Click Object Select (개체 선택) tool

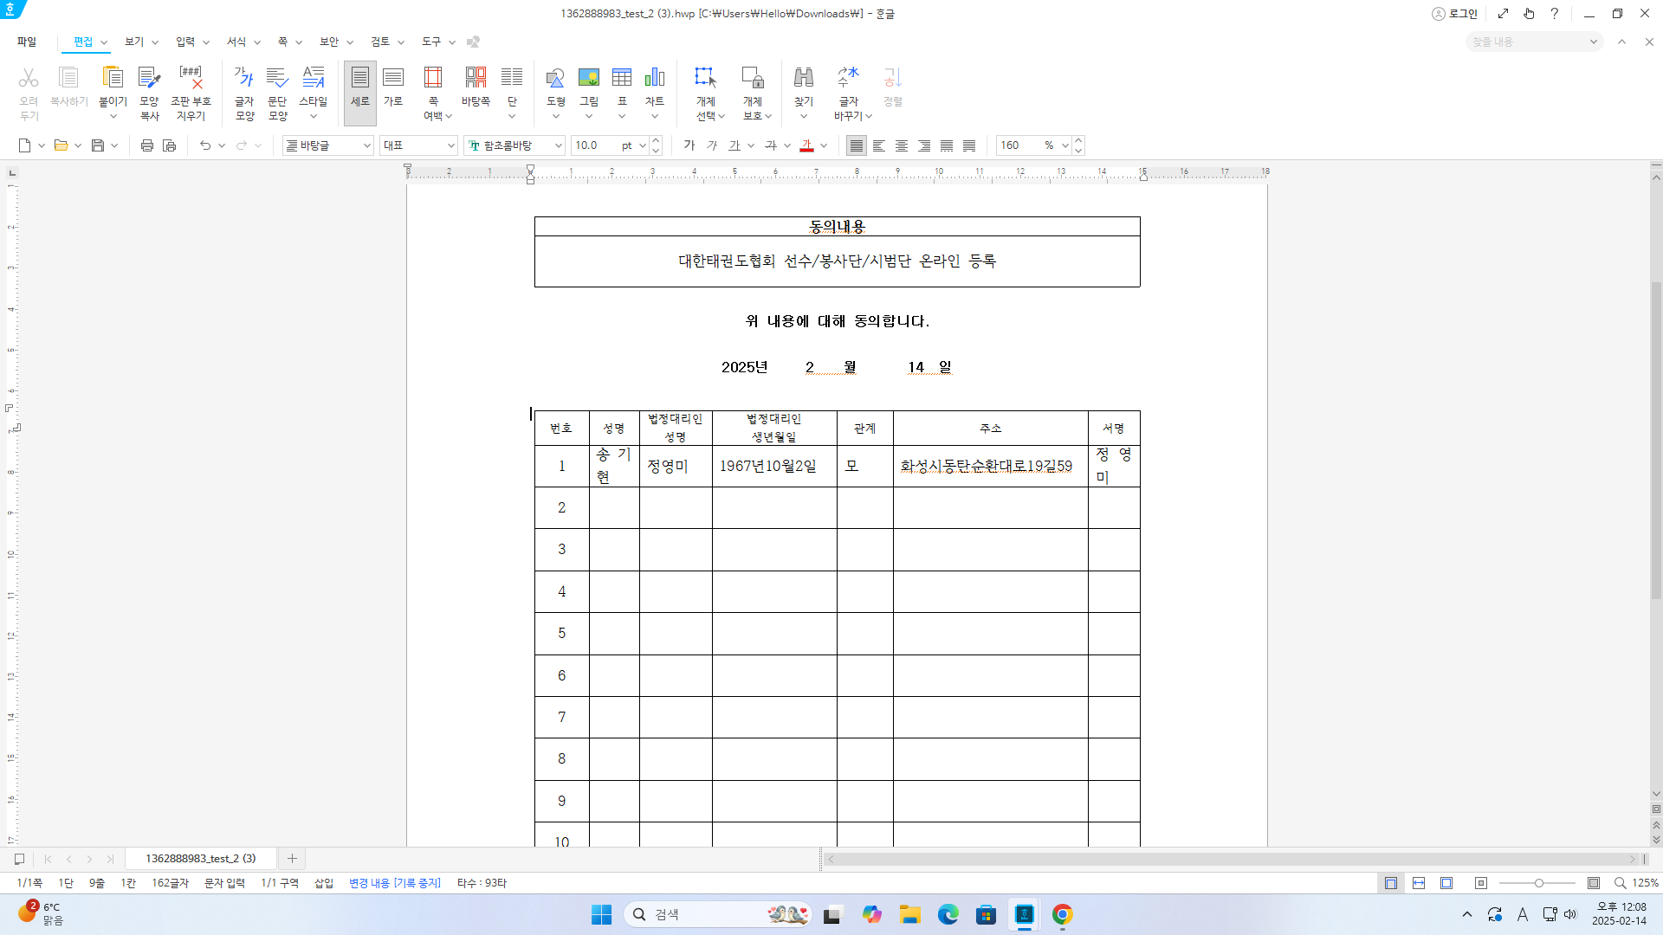[706, 78]
